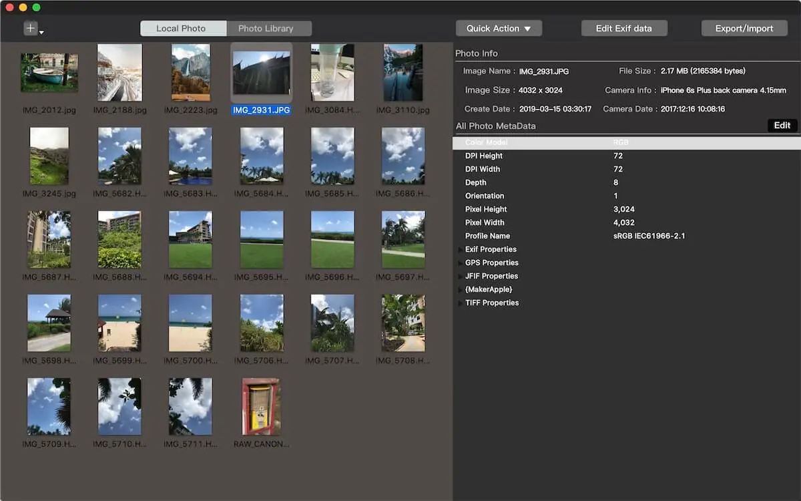The width and height of the screenshot is (801, 501).
Task: Open the small arrow beside the plus button
Action: [x=41, y=32]
